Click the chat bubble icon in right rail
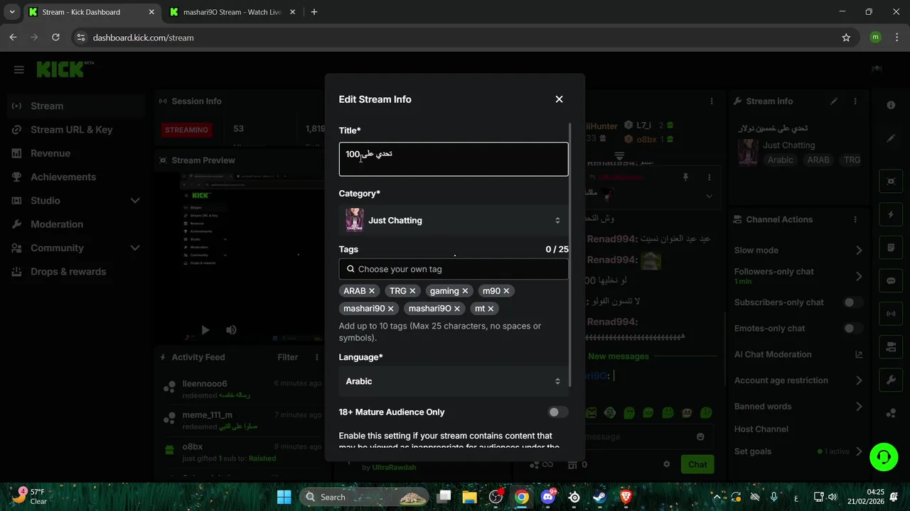910x511 pixels. 891,281
